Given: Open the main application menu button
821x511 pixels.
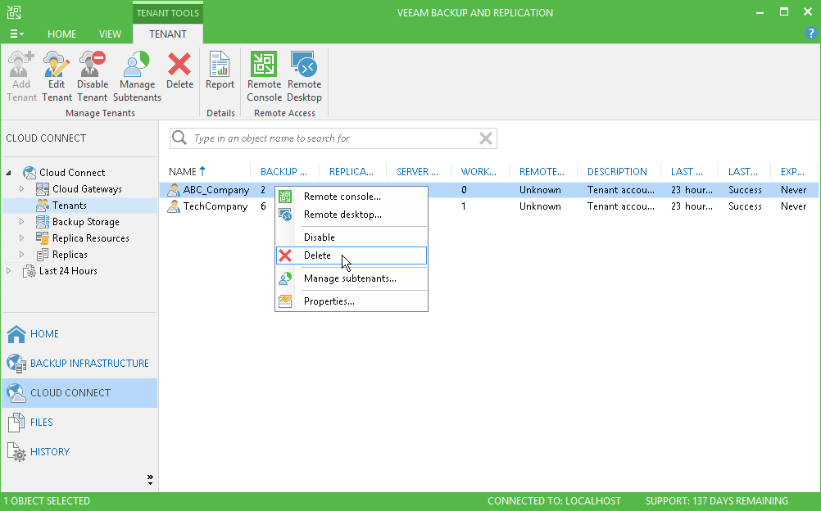Looking at the screenshot, I should click(16, 34).
